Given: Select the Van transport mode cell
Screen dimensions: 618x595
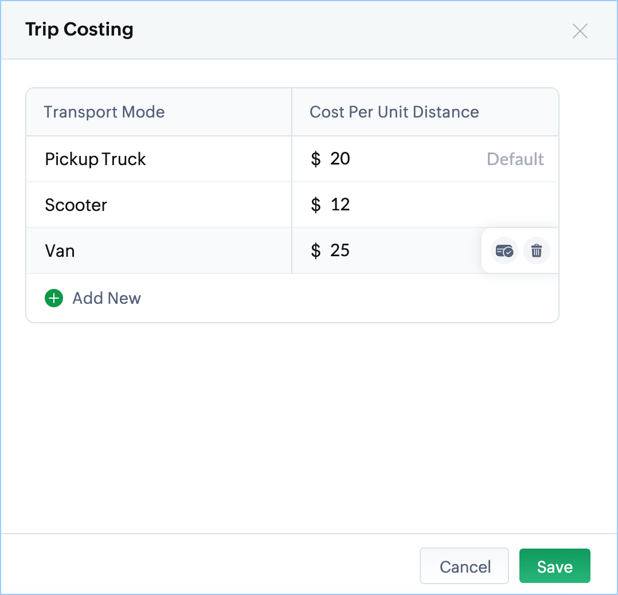Looking at the screenshot, I should point(60,250).
